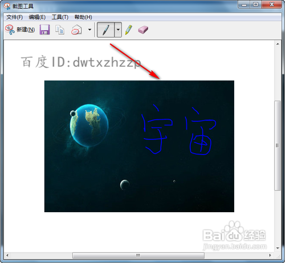285x263 pixels.
Task: Open the 文件(F) menu
Action: tap(14, 17)
